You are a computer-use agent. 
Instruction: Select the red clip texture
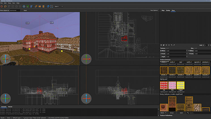(x=164, y=85)
